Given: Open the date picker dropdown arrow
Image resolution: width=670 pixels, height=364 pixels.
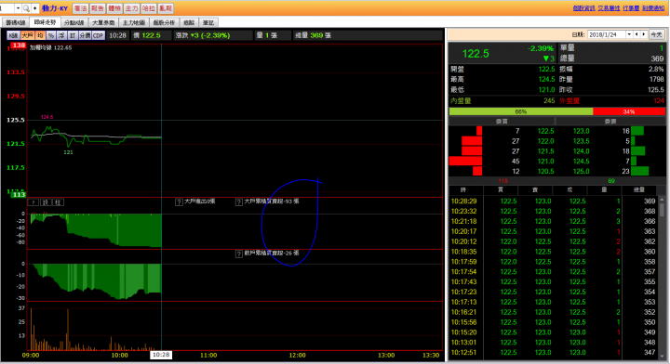Looking at the screenshot, I should tap(629, 34).
